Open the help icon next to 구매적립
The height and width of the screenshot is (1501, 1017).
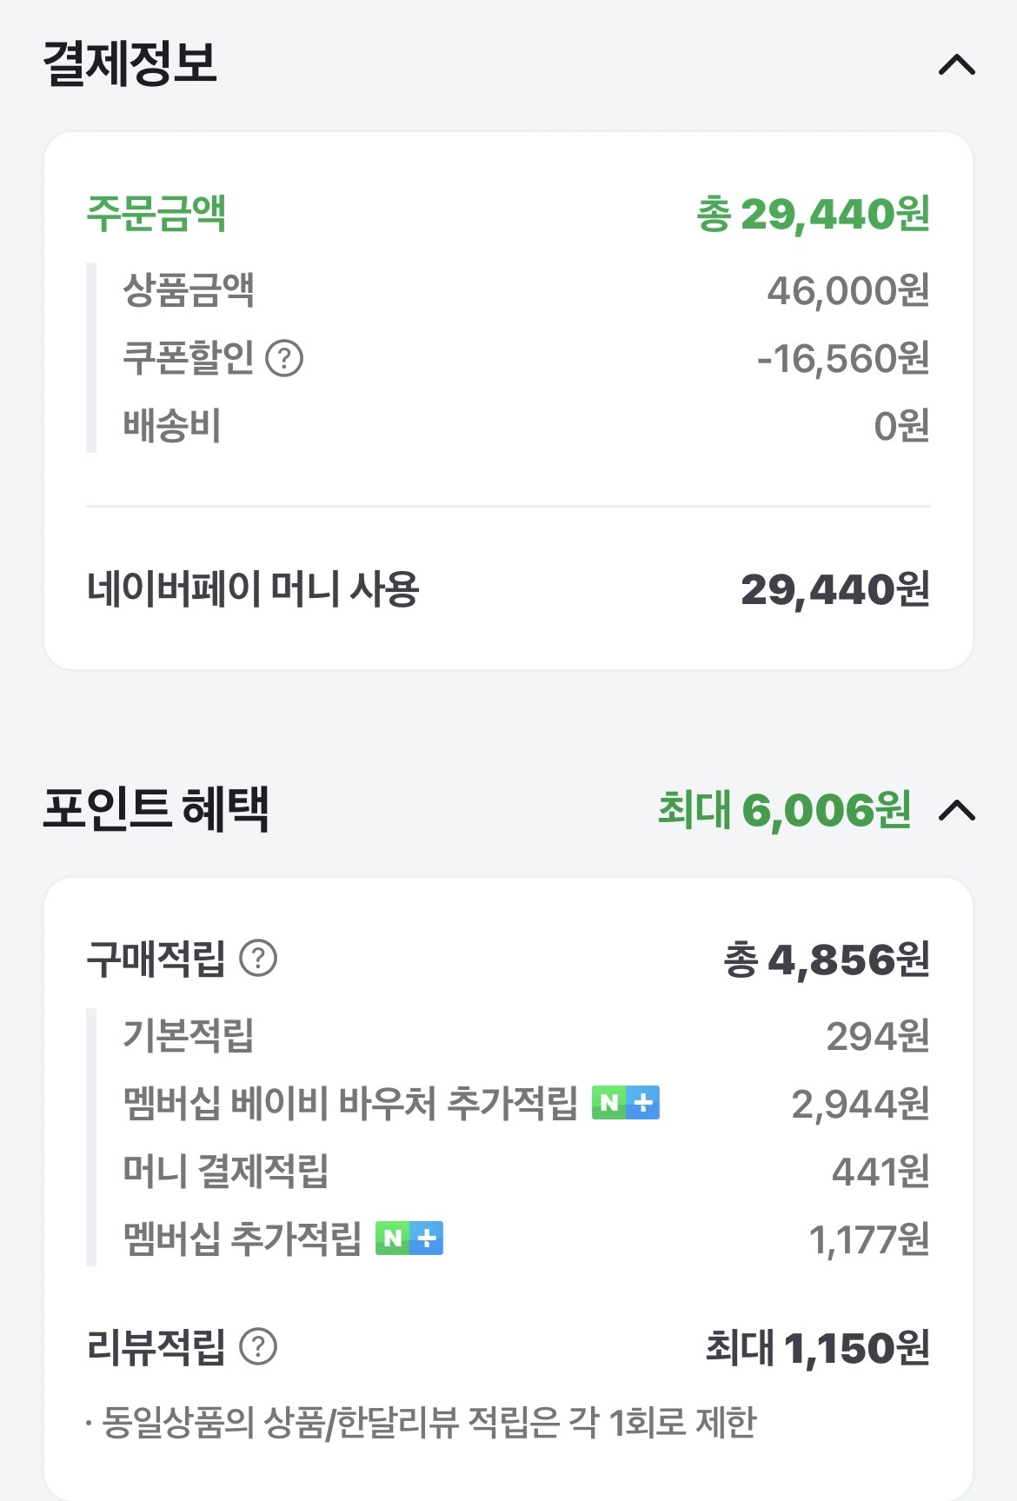pyautogui.click(x=258, y=959)
